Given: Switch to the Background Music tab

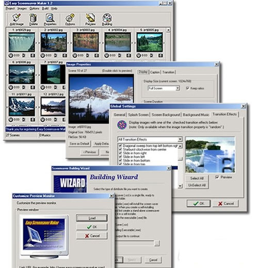Looking at the screenshot, I should click(x=196, y=115).
